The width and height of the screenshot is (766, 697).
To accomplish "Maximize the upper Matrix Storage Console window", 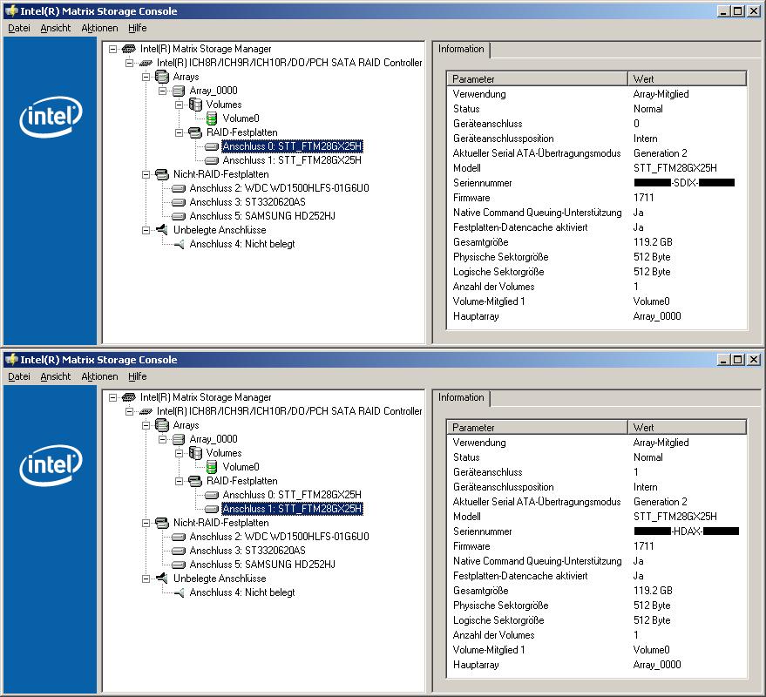I will coord(738,11).
